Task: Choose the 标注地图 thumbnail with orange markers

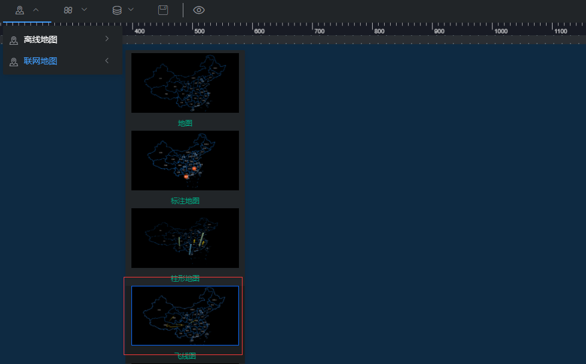Action: [x=185, y=161]
